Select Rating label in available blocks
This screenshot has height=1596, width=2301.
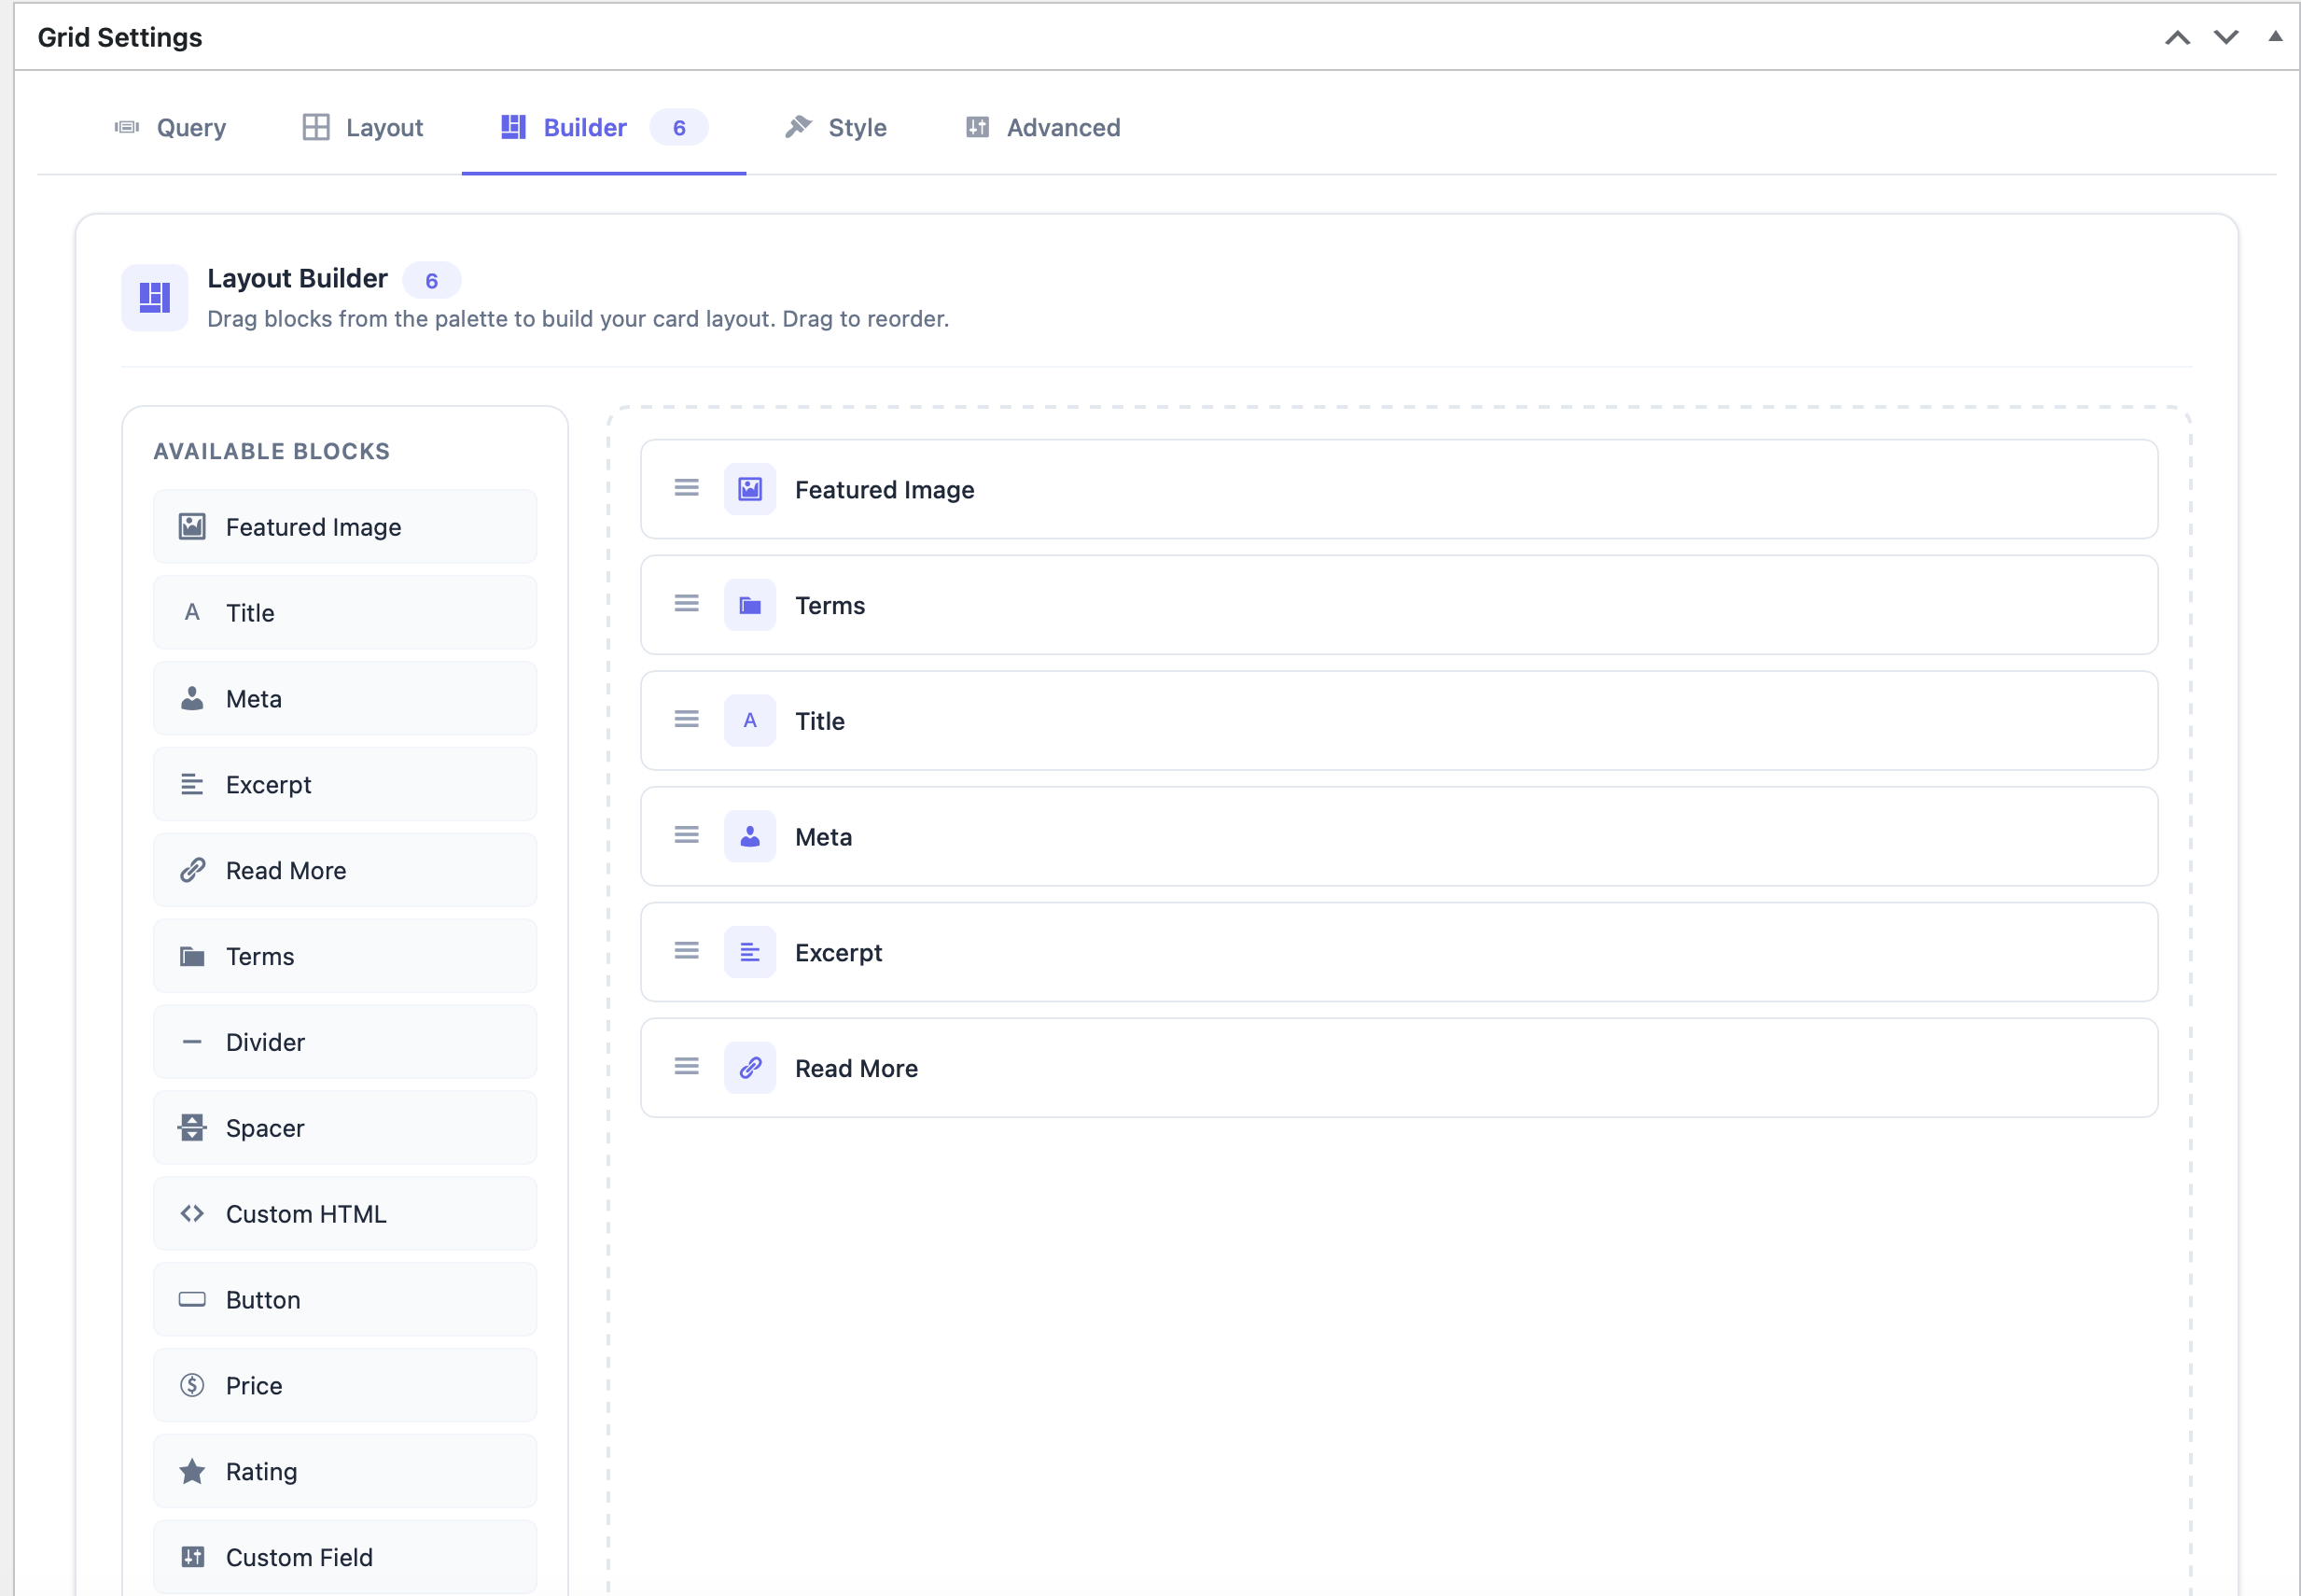pos(261,1472)
